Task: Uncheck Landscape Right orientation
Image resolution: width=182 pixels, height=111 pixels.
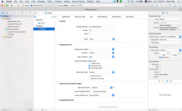Action: (x=89, y=68)
